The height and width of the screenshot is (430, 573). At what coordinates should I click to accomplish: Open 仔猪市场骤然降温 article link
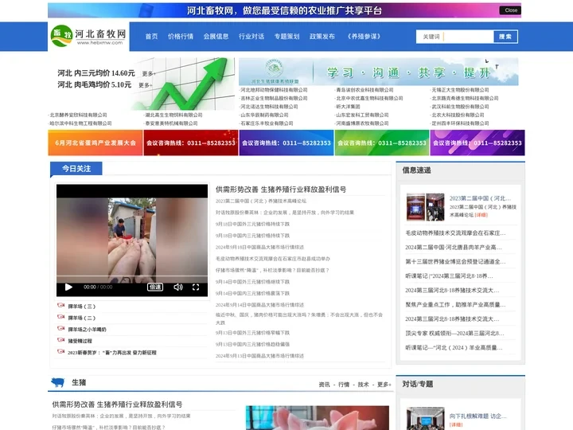[272, 270]
